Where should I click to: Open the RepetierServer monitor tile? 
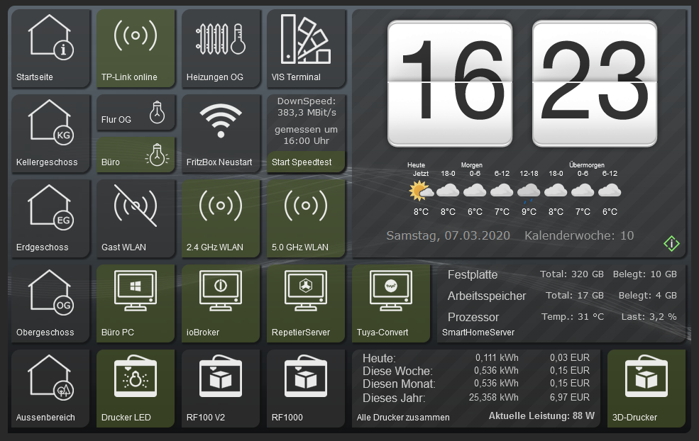point(306,303)
